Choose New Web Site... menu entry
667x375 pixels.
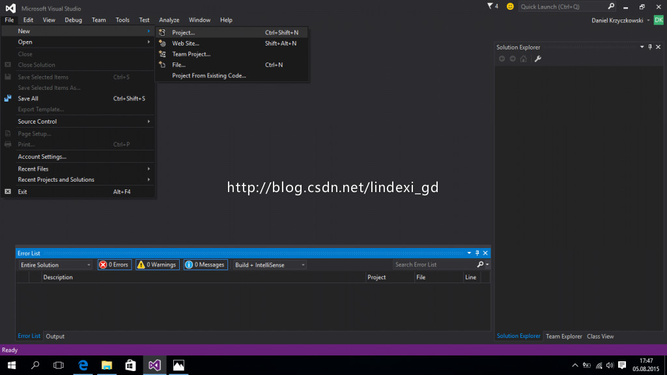click(x=232, y=44)
